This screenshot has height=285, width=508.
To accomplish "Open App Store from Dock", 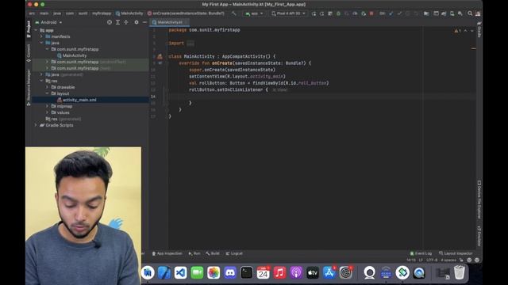I will (x=329, y=272).
